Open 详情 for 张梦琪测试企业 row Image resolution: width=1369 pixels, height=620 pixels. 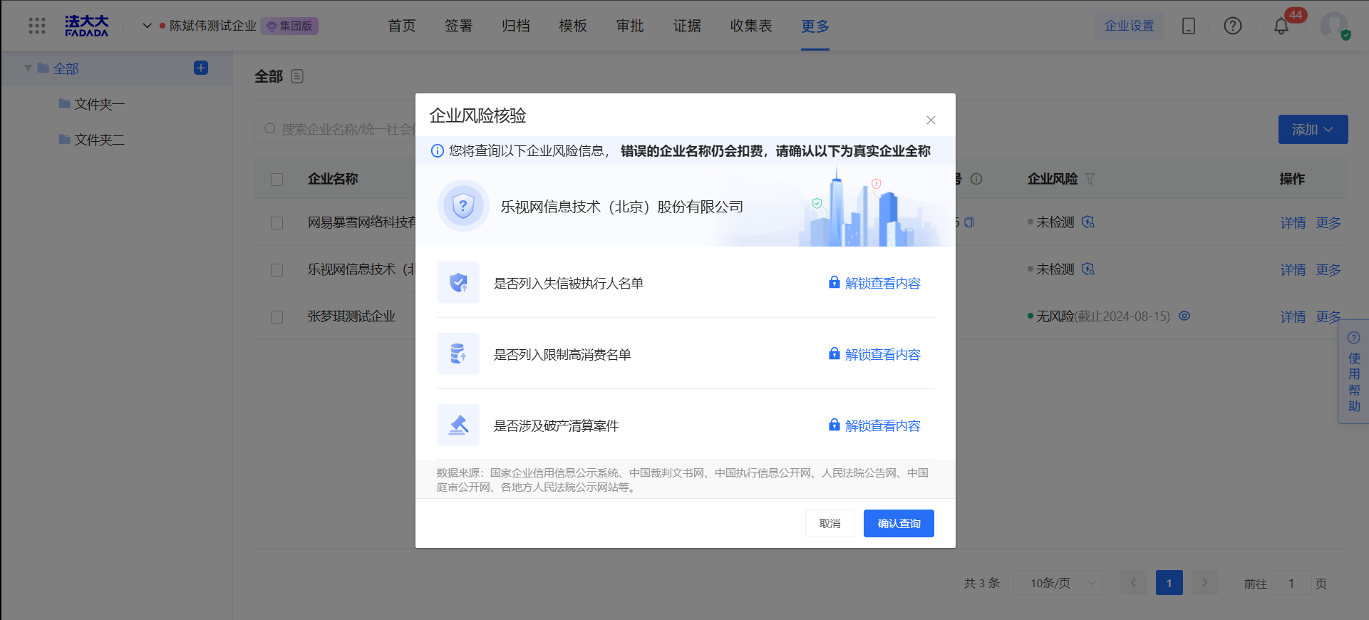coord(1293,317)
